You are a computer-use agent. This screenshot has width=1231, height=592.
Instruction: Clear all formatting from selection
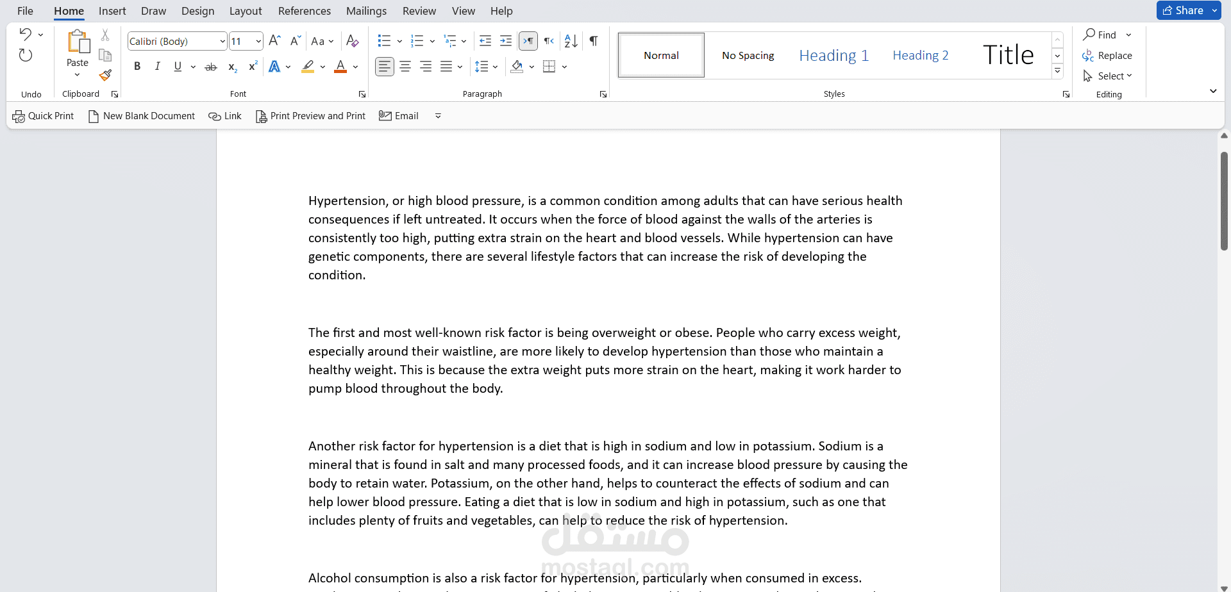coord(352,41)
